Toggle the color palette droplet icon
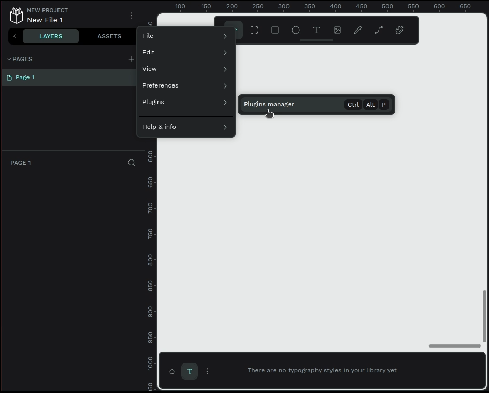 (172, 371)
